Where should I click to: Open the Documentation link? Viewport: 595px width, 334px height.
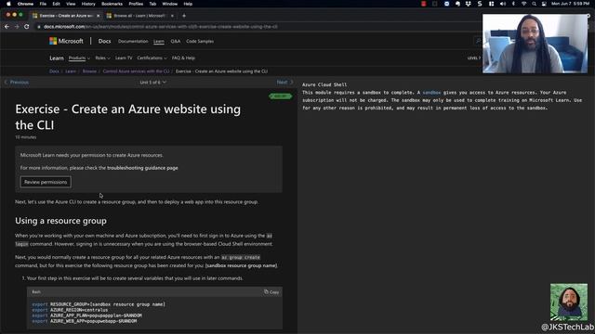point(133,41)
